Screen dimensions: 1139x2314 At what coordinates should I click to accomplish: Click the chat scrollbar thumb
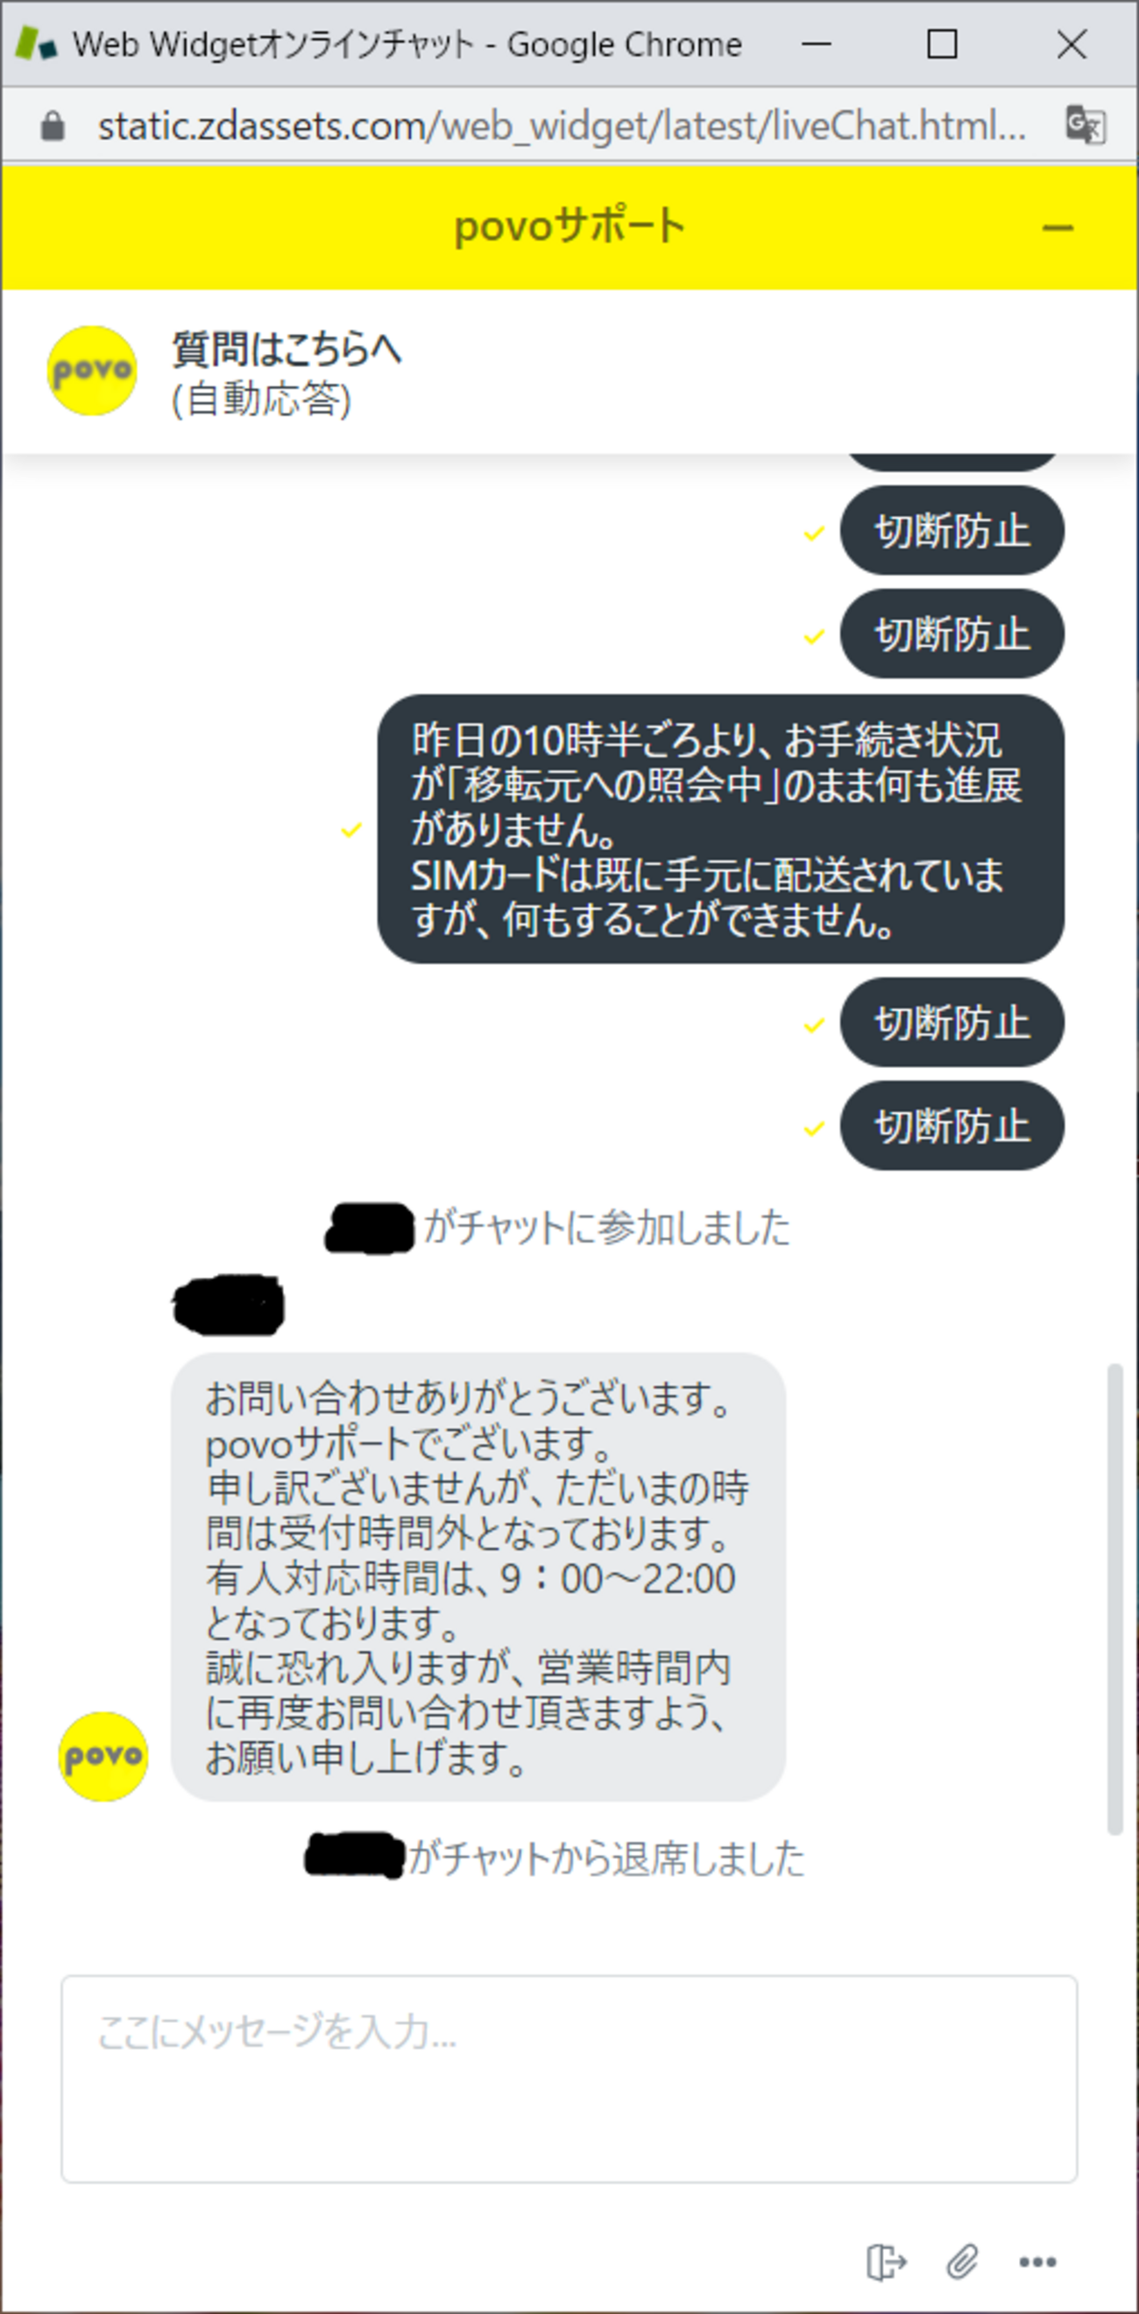[1114, 1598]
